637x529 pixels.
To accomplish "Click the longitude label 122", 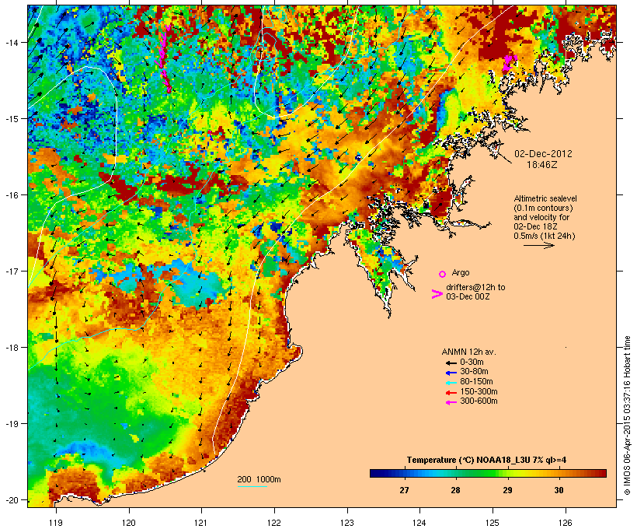I will pos(274,523).
